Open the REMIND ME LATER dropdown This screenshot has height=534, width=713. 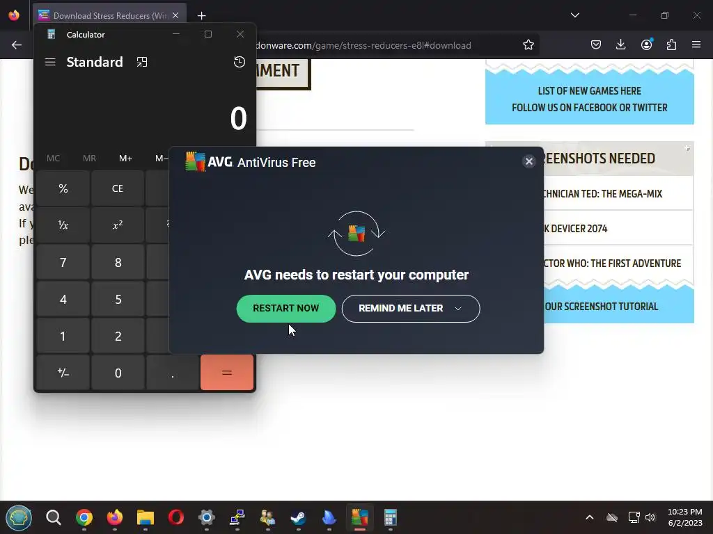(411, 308)
